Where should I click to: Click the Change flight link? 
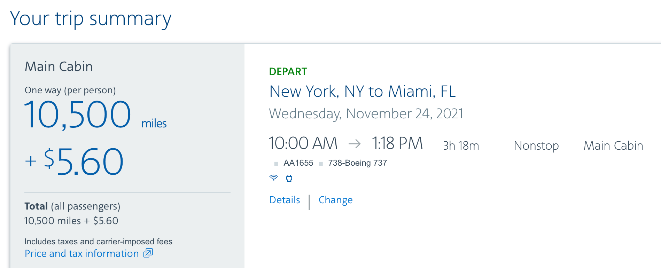coord(335,200)
